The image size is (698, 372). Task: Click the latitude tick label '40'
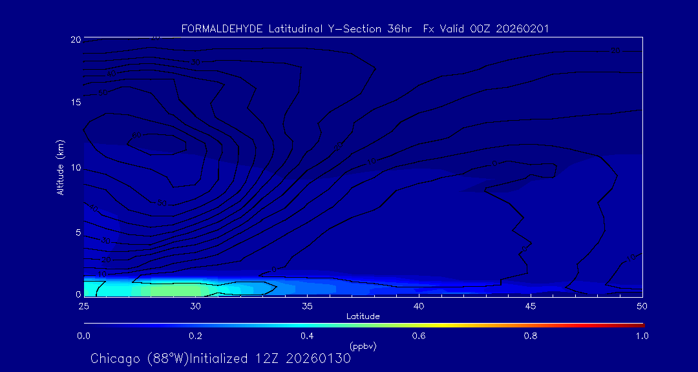tap(419, 306)
